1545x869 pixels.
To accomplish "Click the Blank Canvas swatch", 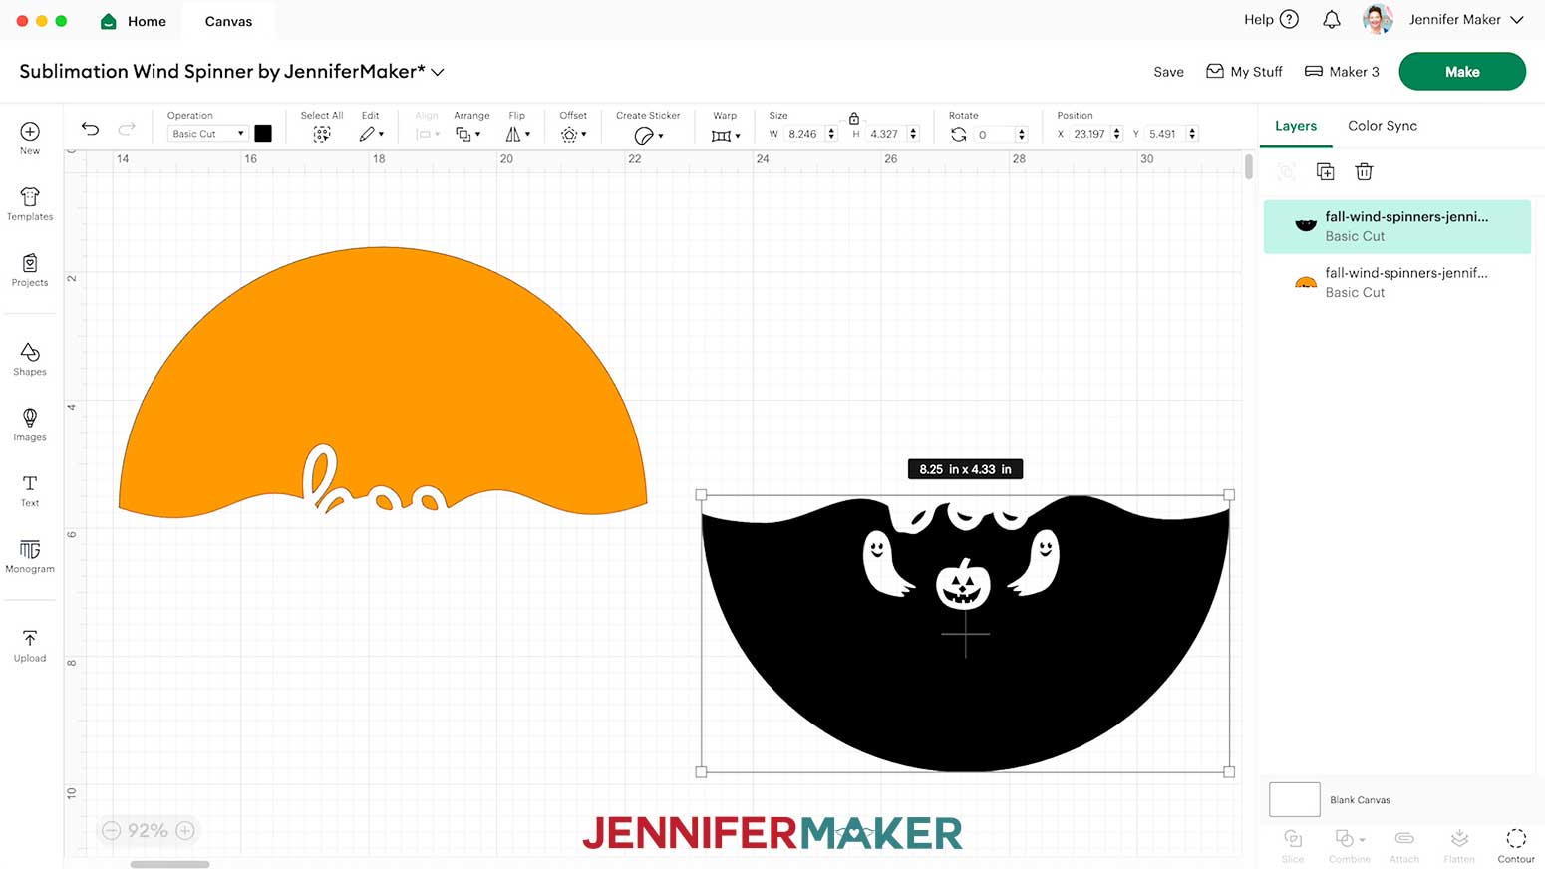I will point(1295,799).
